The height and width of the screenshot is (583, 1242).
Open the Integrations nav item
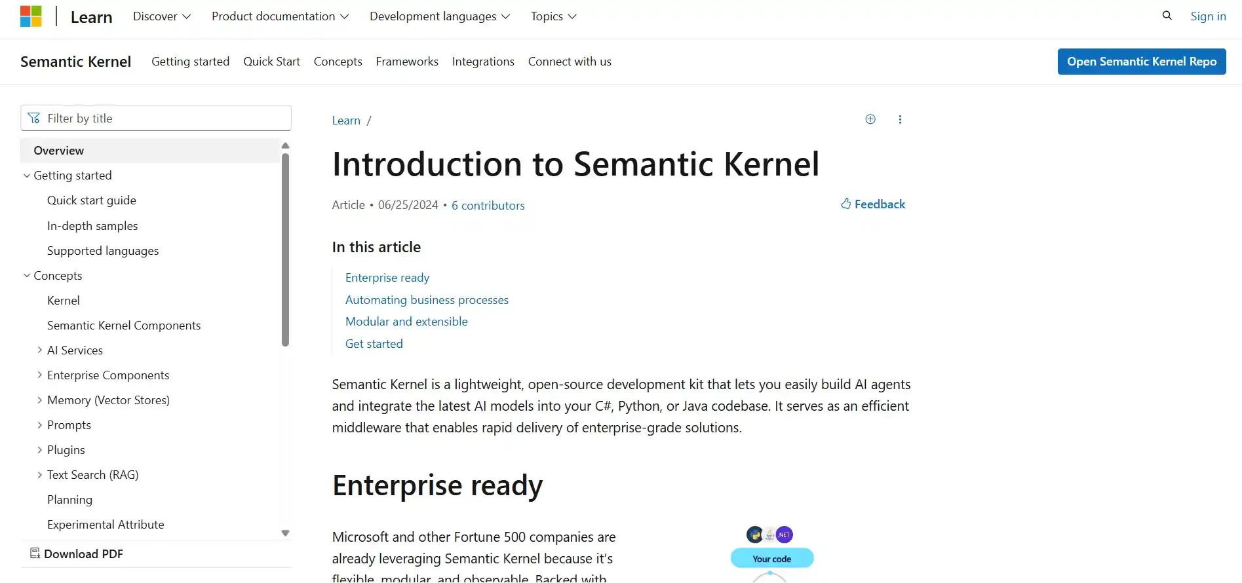click(x=483, y=62)
